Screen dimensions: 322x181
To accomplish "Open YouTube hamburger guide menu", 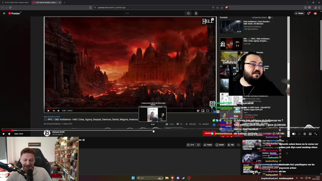I will [x=4, y=13].
